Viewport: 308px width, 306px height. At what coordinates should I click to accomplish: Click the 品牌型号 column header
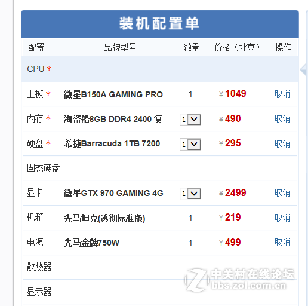coord(120,48)
